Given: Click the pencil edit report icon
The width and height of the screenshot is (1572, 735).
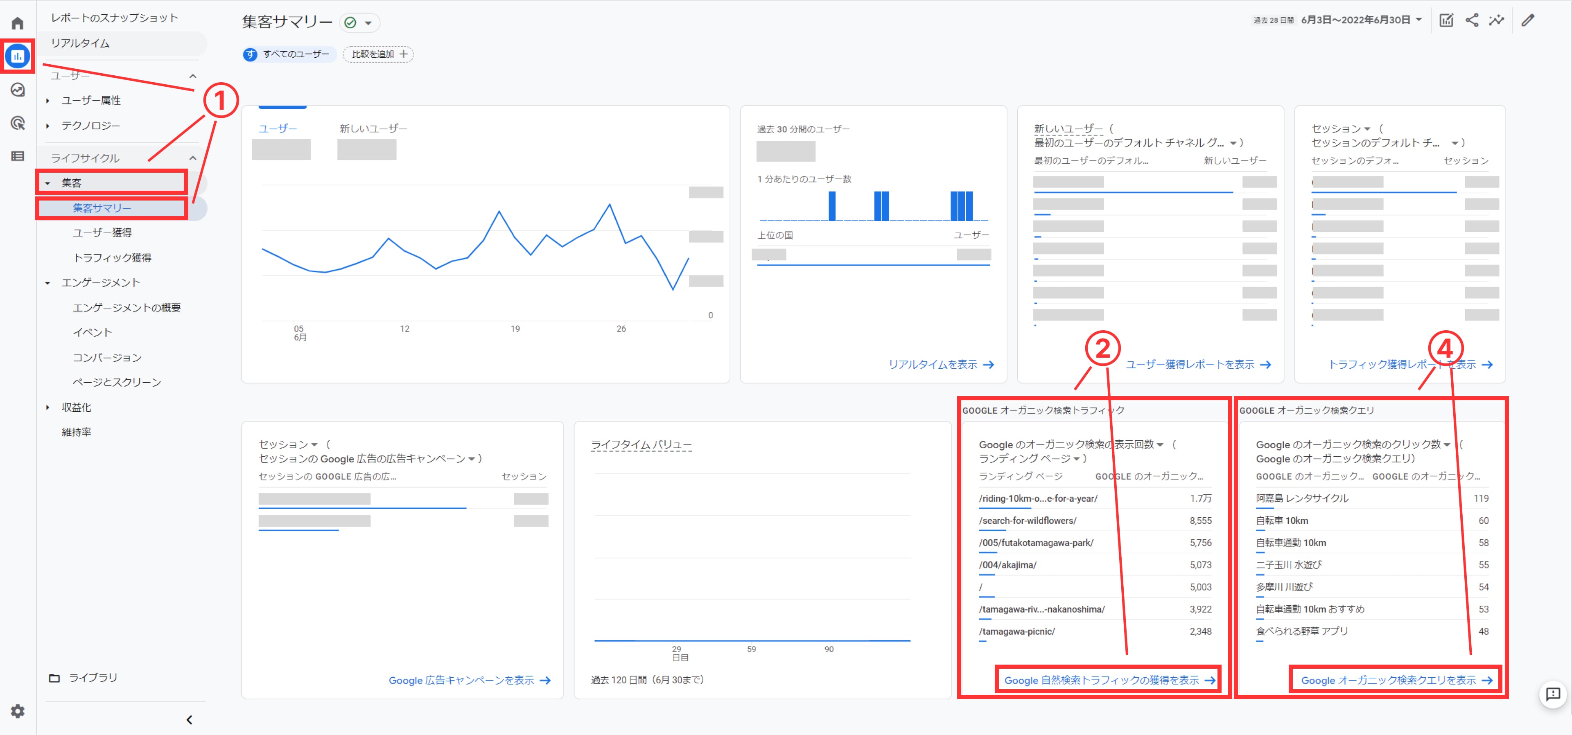Looking at the screenshot, I should pos(1527,20).
